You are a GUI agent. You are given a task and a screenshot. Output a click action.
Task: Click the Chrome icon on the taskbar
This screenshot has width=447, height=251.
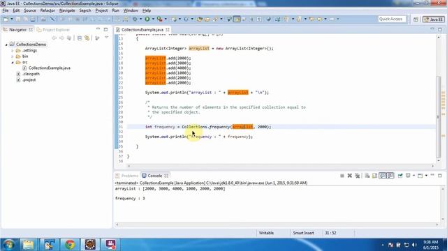pyautogui.click(x=70, y=245)
